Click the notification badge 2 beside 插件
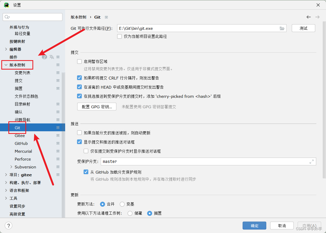 coord(44,57)
